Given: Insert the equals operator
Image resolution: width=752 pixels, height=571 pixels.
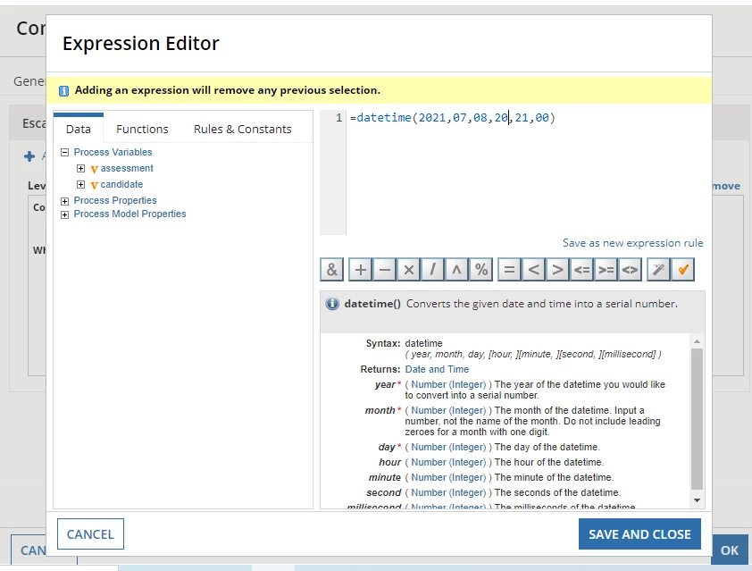Looking at the screenshot, I should (x=509, y=269).
